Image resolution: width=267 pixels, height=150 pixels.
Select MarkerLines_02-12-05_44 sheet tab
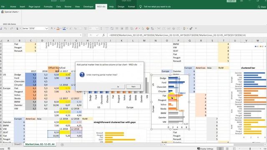[40, 144]
